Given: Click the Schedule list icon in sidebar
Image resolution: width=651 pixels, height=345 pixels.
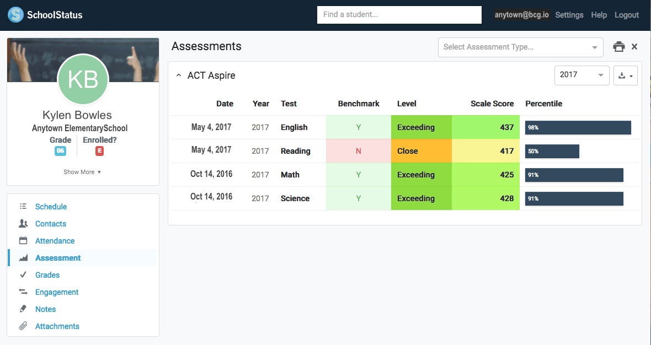Looking at the screenshot, I should tap(23, 206).
